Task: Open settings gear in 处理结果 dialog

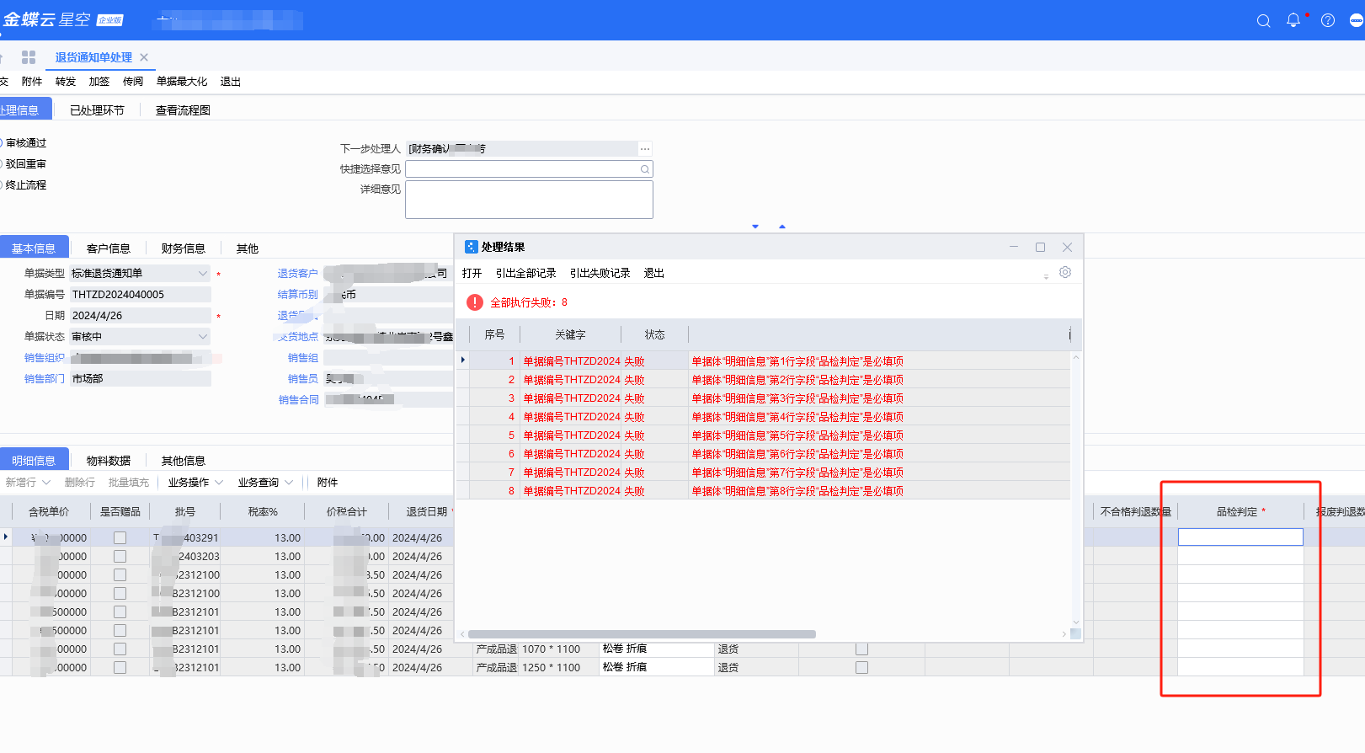Action: pos(1065,273)
